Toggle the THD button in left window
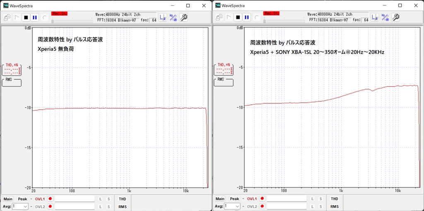The height and width of the screenshot is (211, 424). click(122, 199)
